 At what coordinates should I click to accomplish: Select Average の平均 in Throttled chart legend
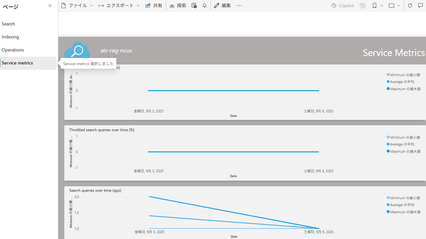pos(400,144)
